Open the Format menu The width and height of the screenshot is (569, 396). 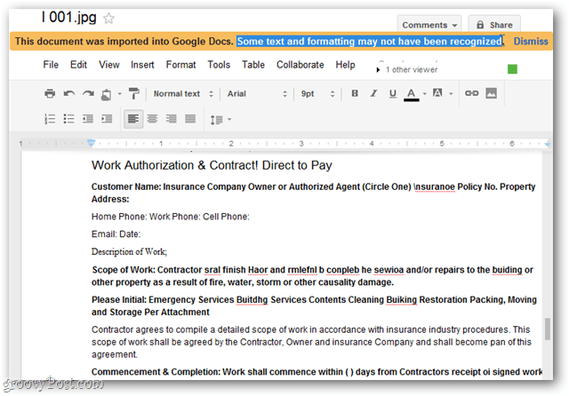pyautogui.click(x=180, y=65)
